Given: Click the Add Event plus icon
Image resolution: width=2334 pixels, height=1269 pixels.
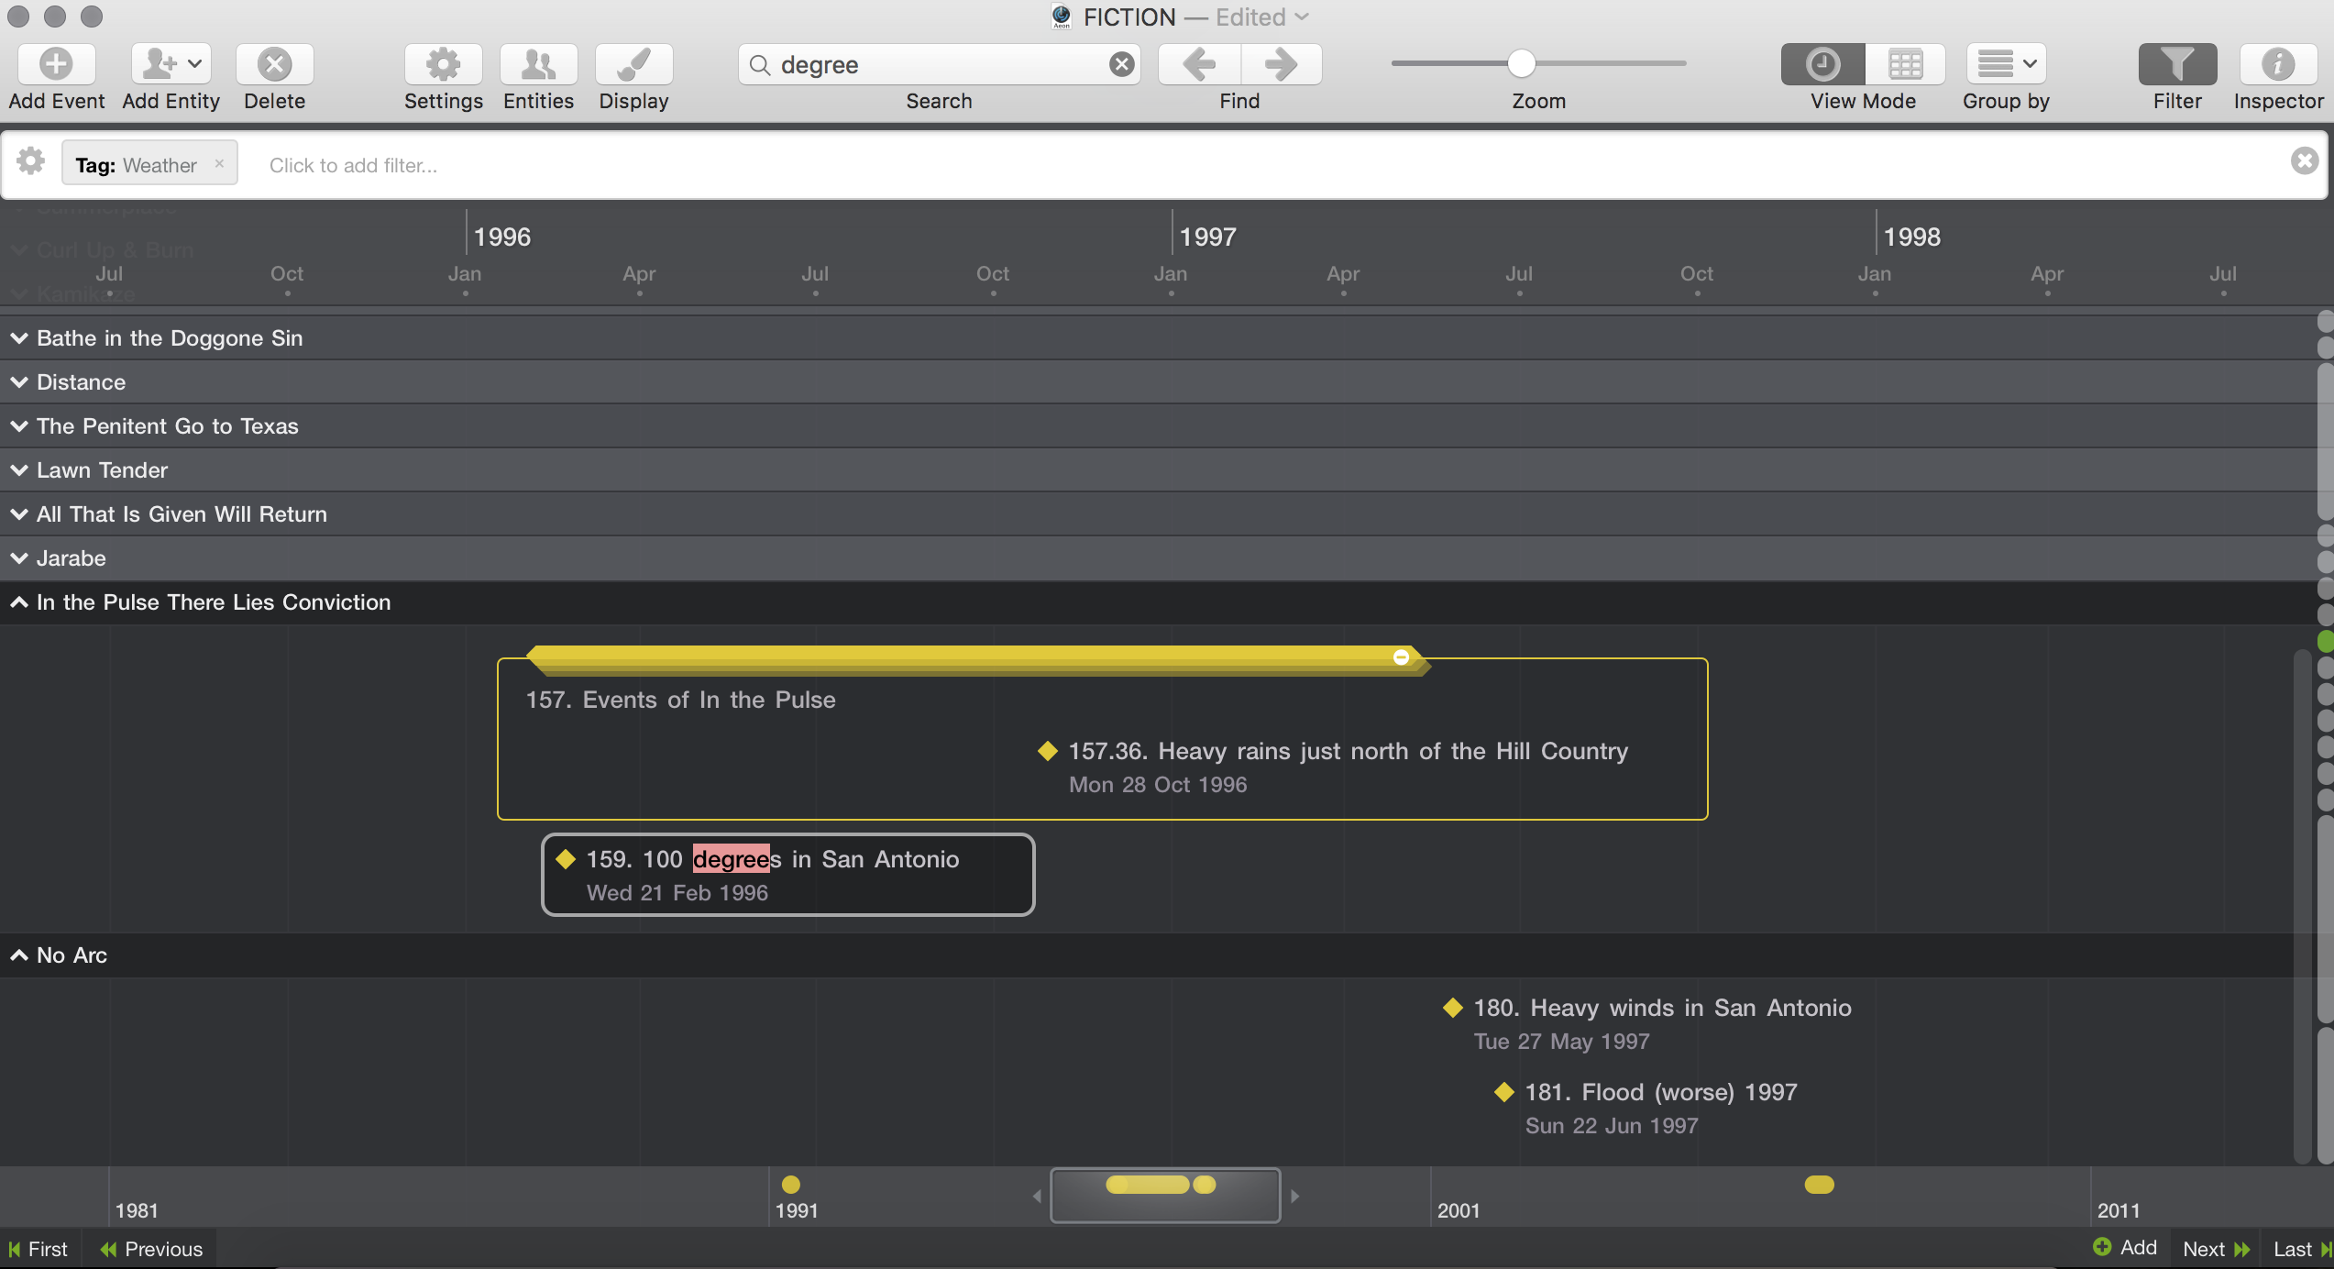Looking at the screenshot, I should pyautogui.click(x=56, y=64).
